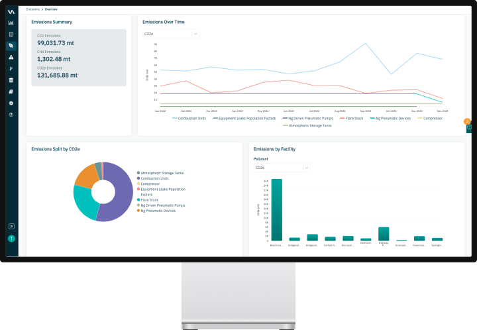Click the Emissions breadcrumb link
The width and height of the screenshot is (477, 330).
tap(33, 9)
